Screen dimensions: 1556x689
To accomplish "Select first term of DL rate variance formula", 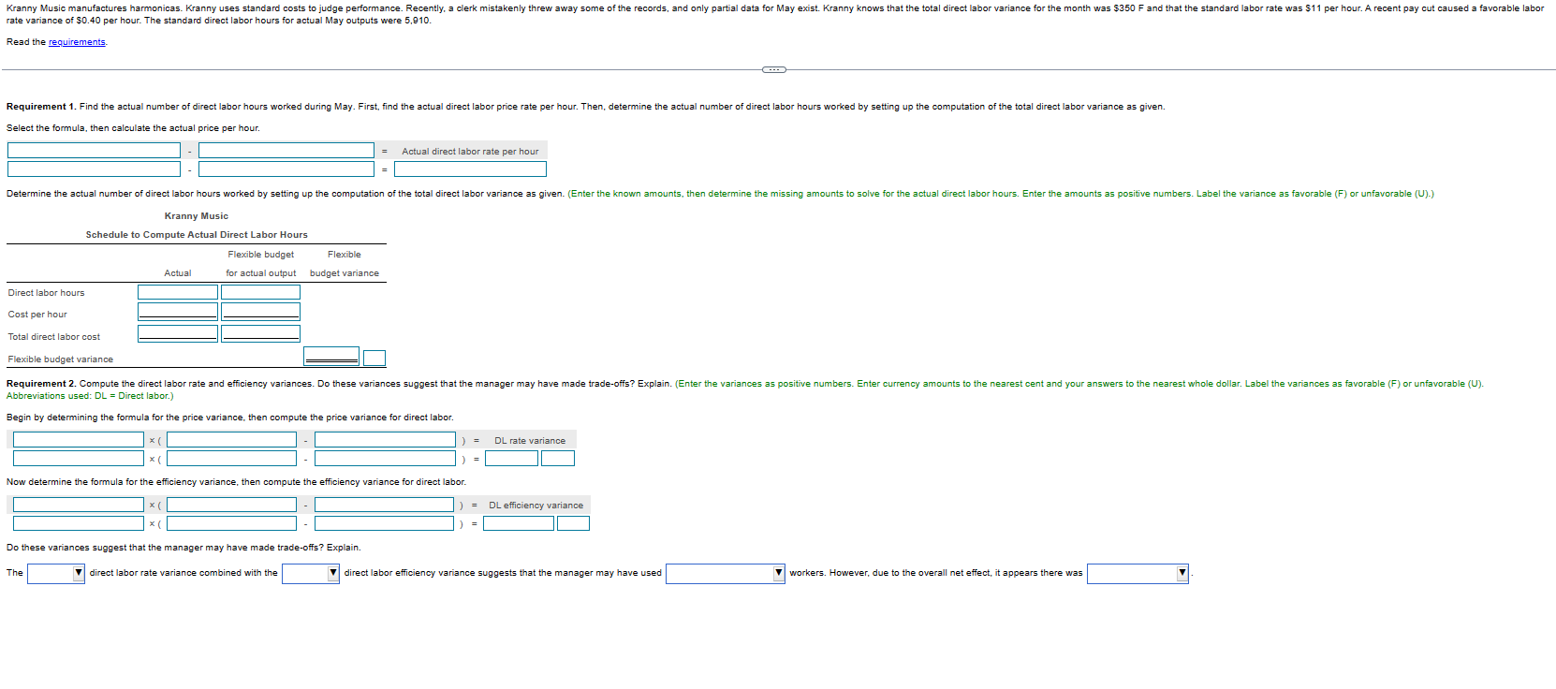I will click(x=79, y=440).
